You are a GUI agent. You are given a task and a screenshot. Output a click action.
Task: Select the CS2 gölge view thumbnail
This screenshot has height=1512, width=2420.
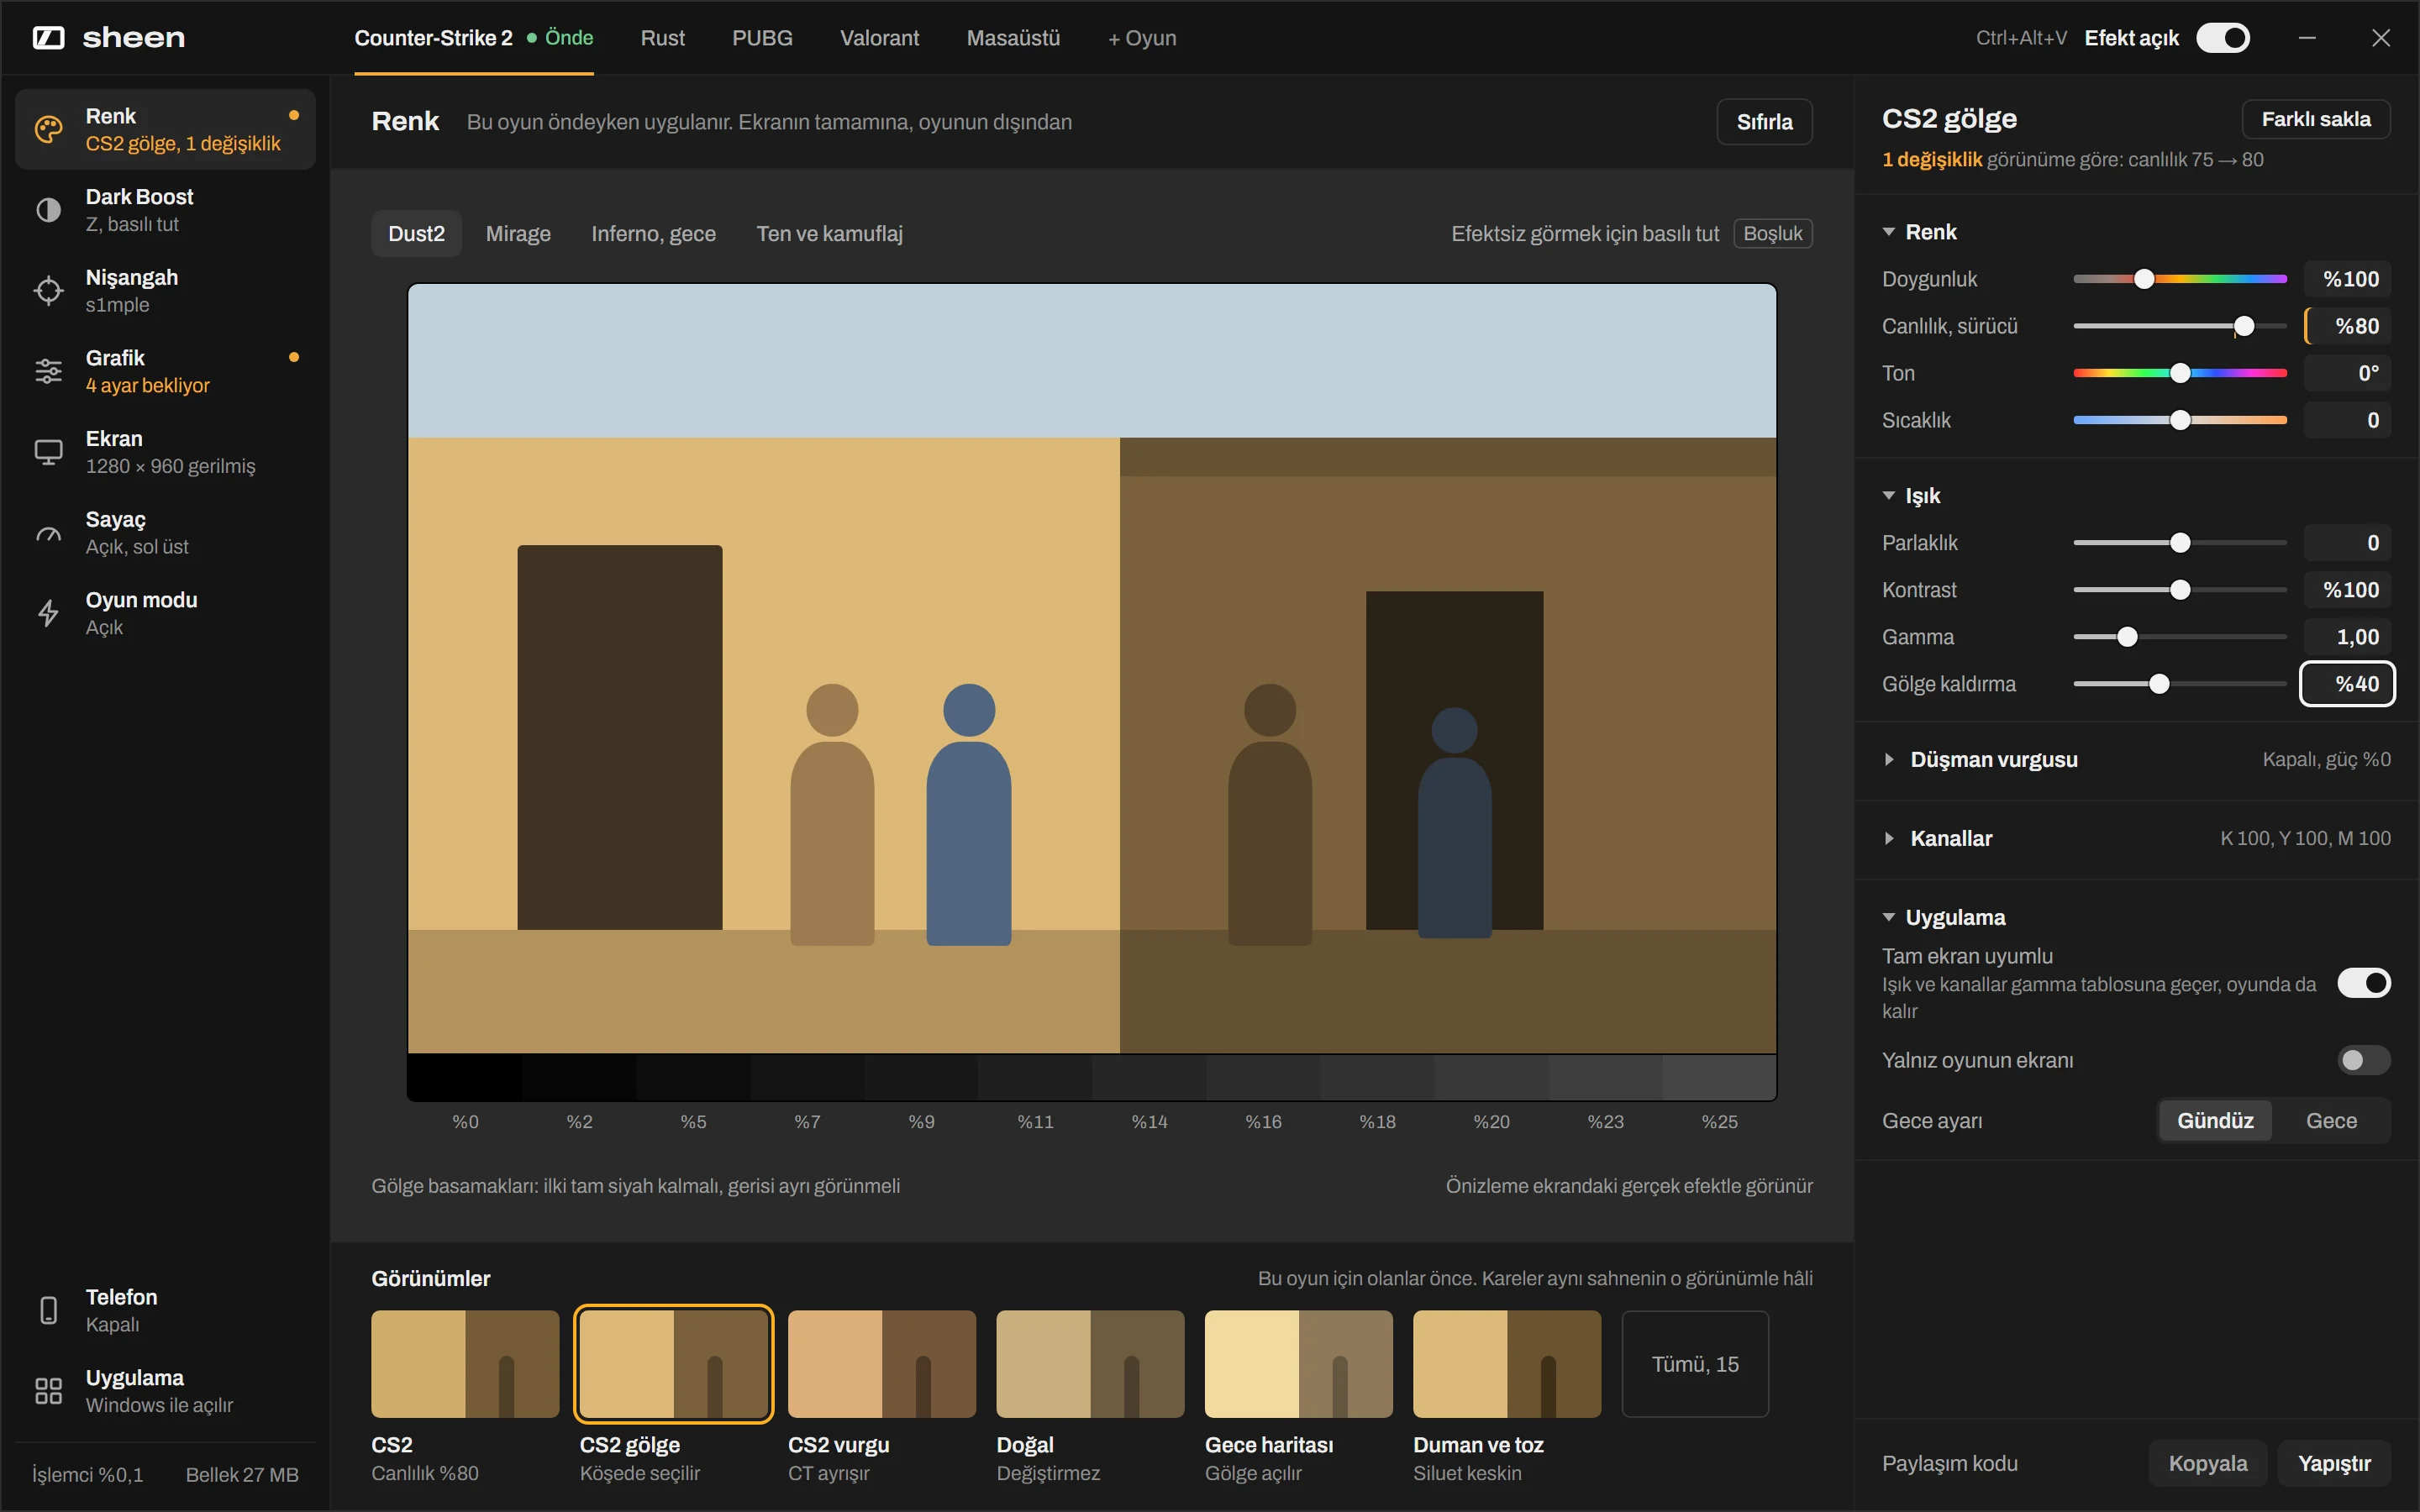(674, 1364)
